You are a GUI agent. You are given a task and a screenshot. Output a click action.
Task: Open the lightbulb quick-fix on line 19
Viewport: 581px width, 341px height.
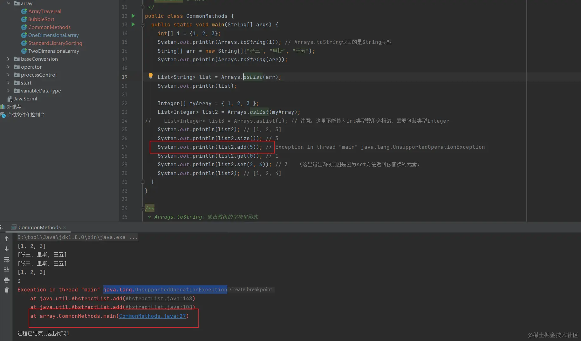point(151,76)
